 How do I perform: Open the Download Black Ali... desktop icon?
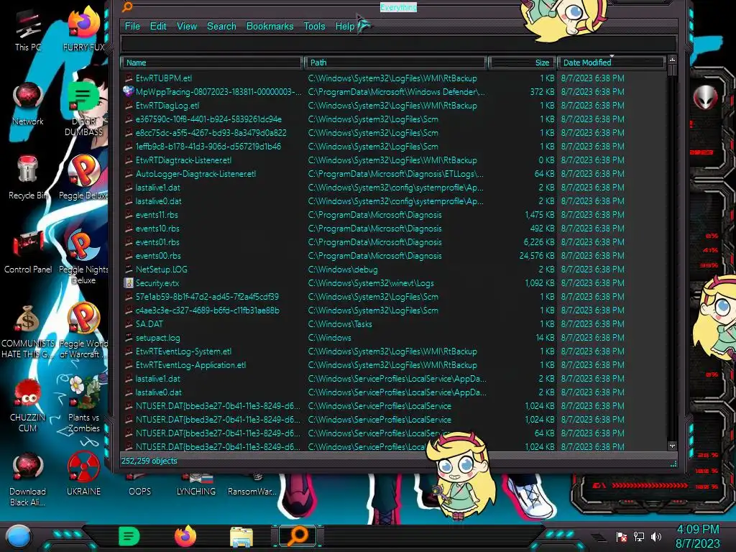(x=28, y=479)
